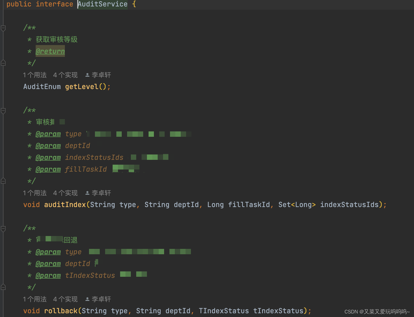Click author hint '李卓轩' above rollback

tap(101, 299)
